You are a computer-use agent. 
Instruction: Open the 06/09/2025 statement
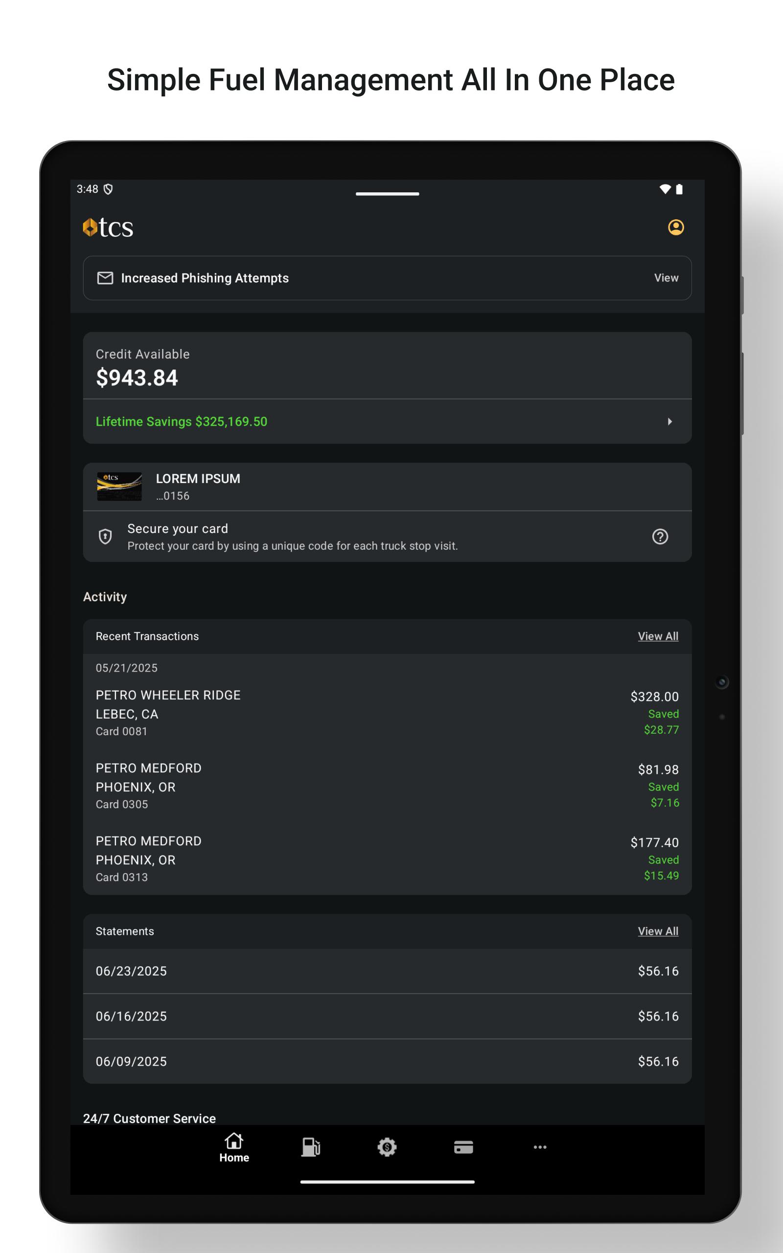click(x=388, y=1061)
